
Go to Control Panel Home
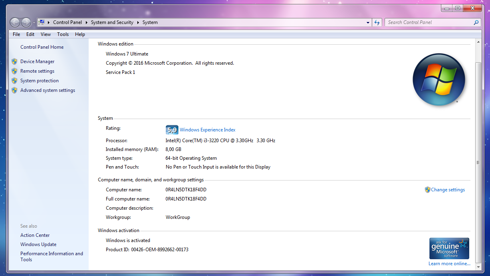point(42,47)
